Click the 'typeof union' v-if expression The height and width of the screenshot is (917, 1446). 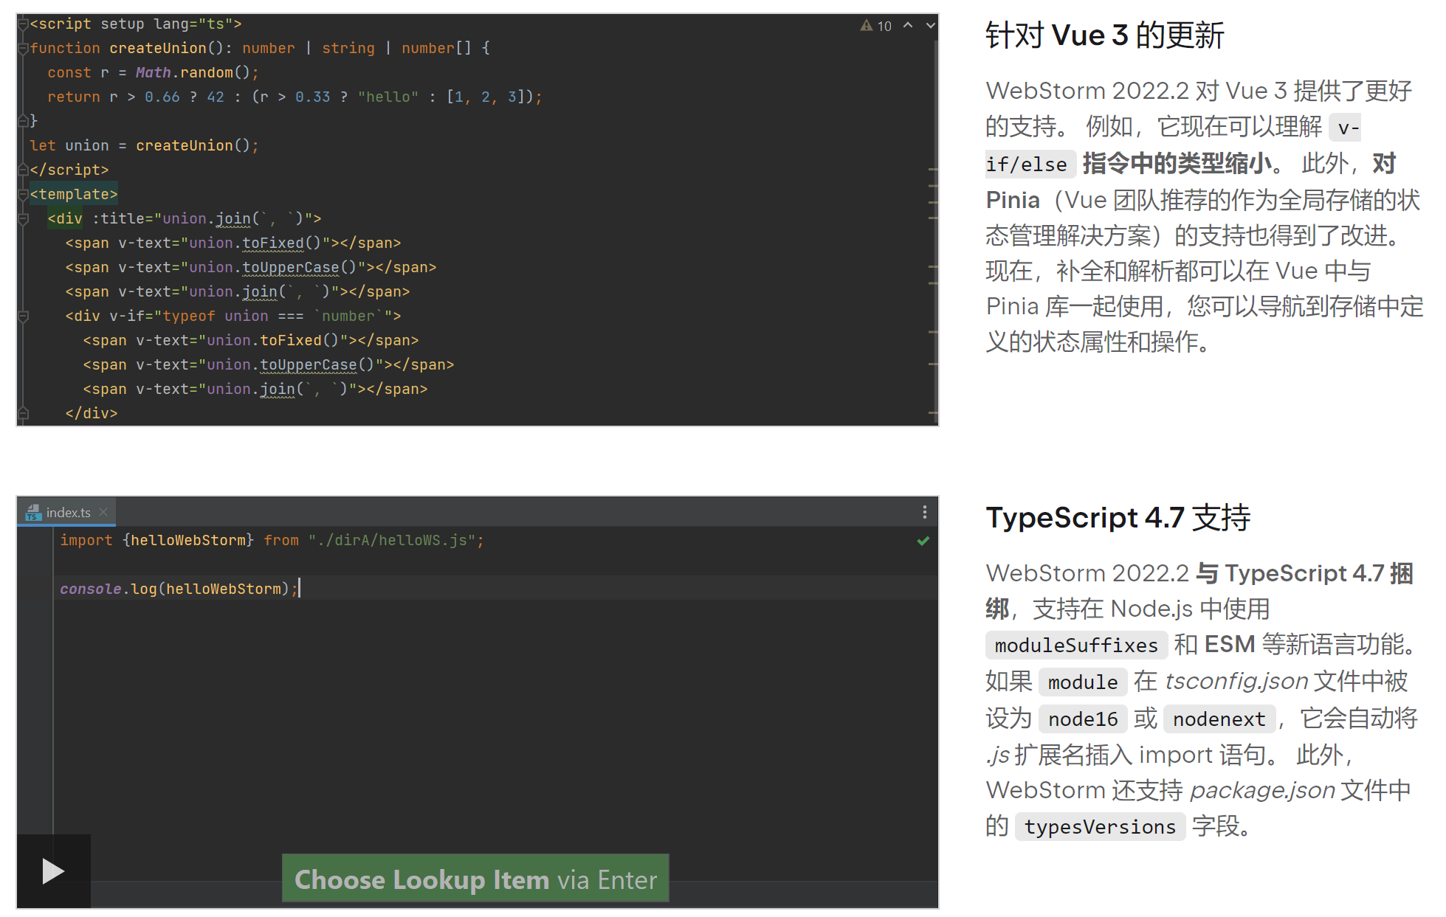(216, 316)
